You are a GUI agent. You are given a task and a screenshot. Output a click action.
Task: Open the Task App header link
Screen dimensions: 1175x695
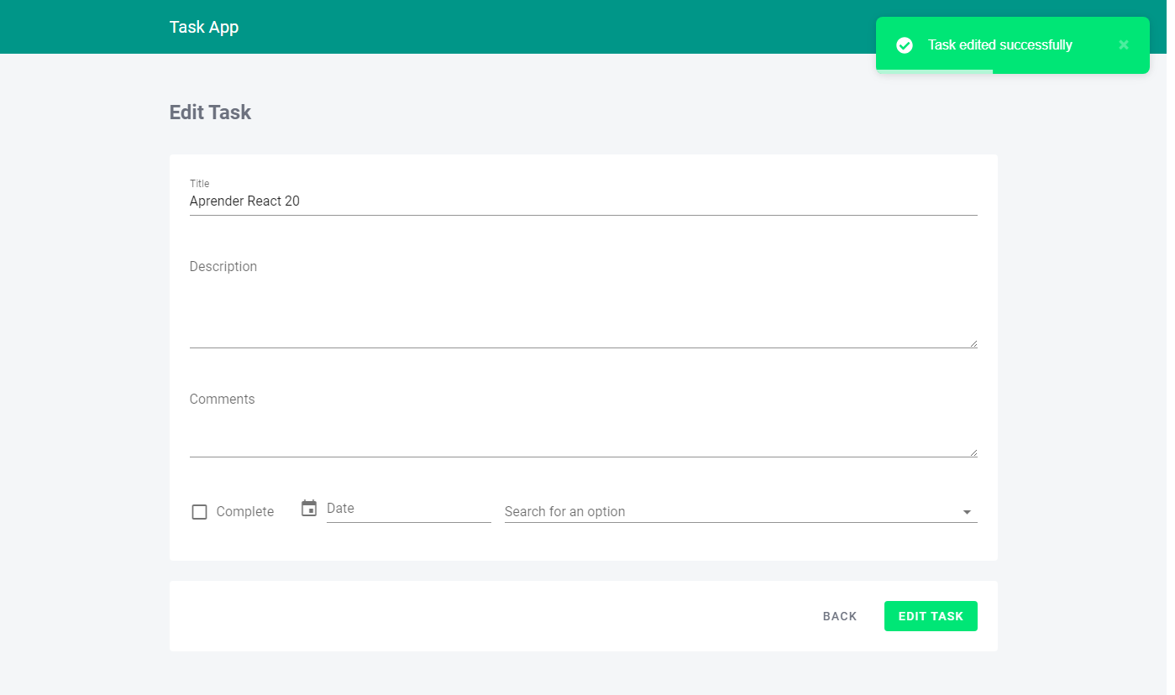pyautogui.click(x=204, y=27)
